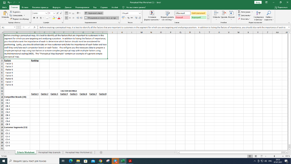291x164 pixels.
Task: Toggle align text right
Action: pyautogui.click(x=73, y=18)
